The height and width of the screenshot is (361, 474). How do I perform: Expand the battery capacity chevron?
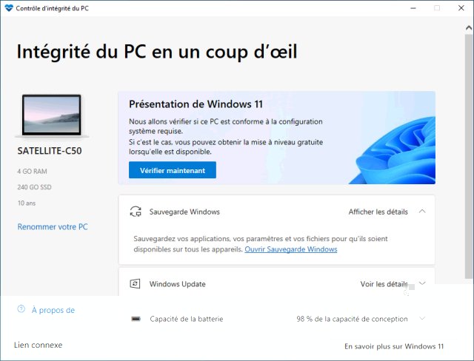422,318
